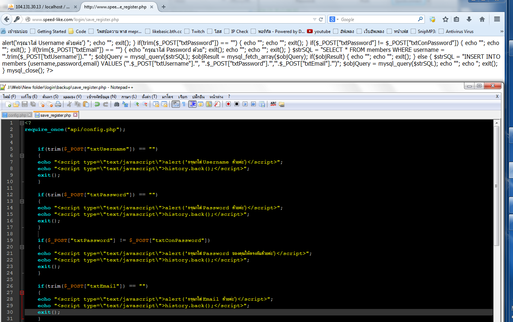The height and width of the screenshot is (322, 513).
Task: Reload the page in Firefox
Action: coord(321,19)
